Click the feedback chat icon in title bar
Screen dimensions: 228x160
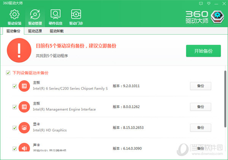(201, 3)
